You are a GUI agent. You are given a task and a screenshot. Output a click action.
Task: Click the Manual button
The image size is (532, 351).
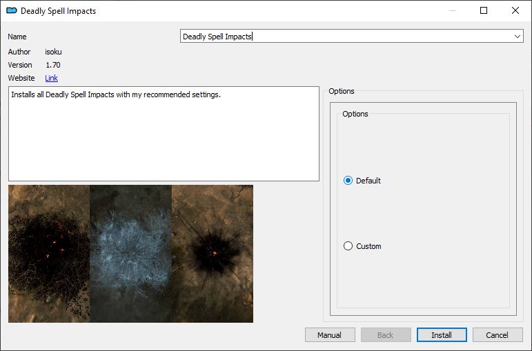pyautogui.click(x=329, y=335)
